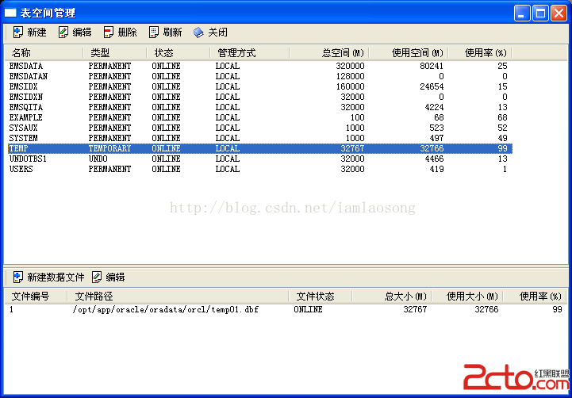Sort by the 类型 column header

115,53
